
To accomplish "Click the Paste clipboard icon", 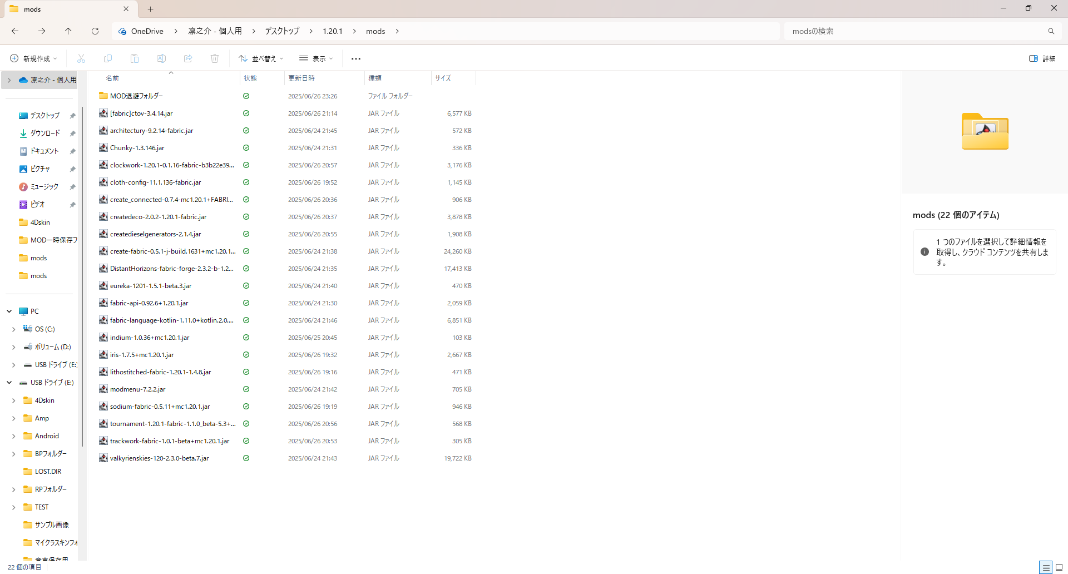I will pyautogui.click(x=135, y=58).
